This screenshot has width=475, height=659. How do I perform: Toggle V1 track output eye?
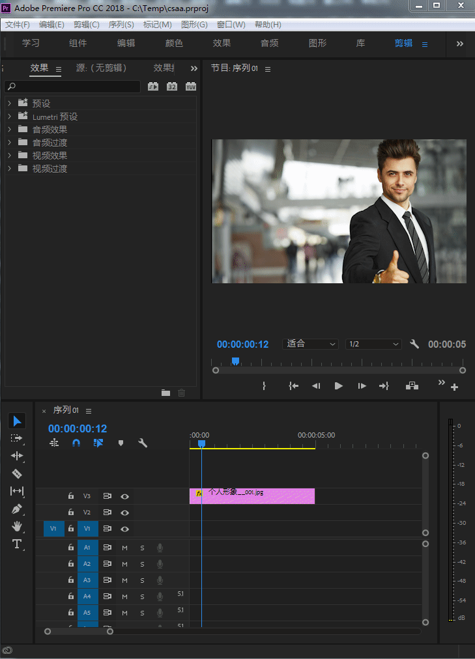pos(125,529)
